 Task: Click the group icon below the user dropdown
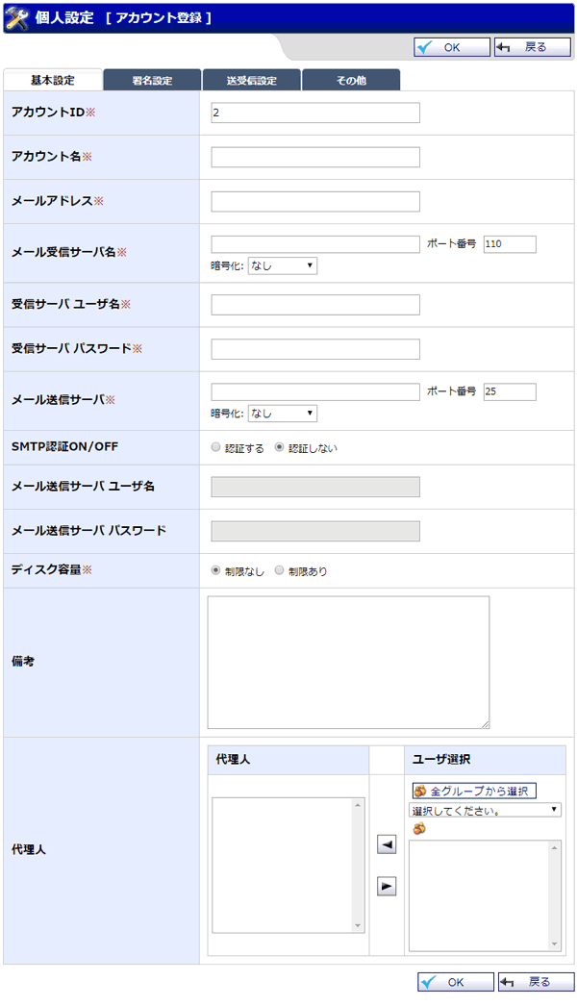click(419, 828)
